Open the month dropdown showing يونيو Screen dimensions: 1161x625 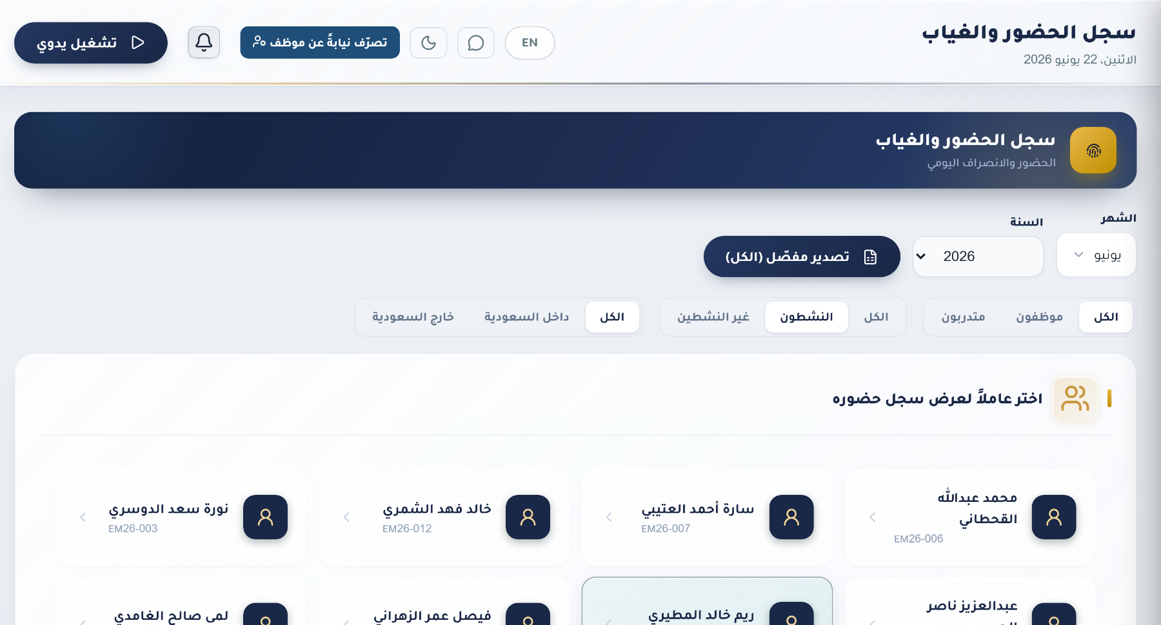[1096, 255]
